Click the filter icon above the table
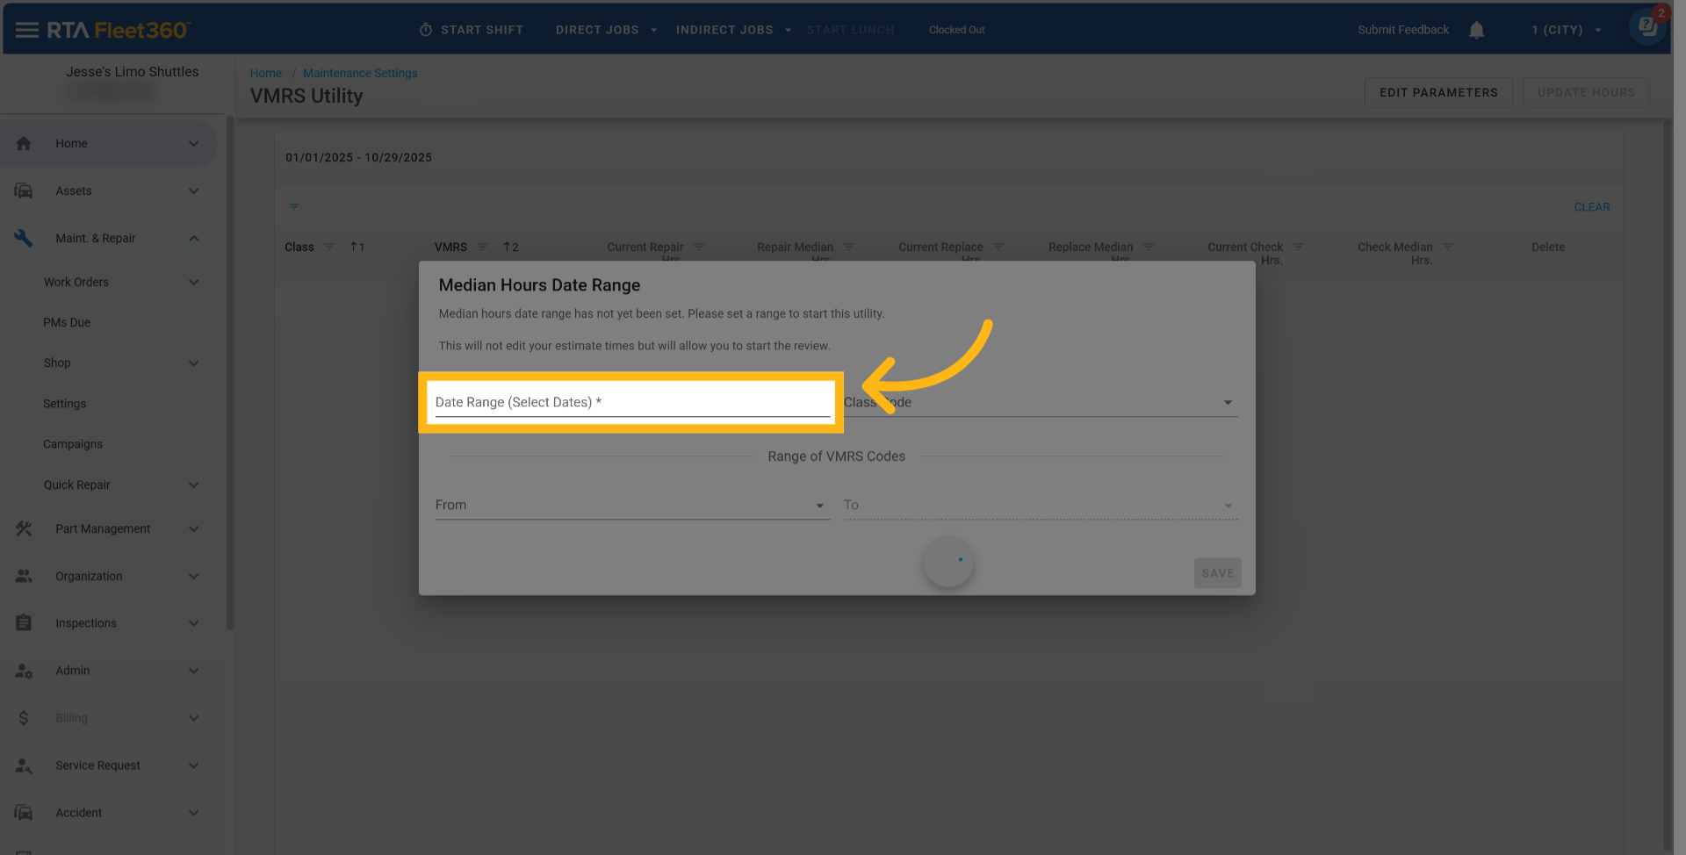The image size is (1686, 855). (294, 207)
